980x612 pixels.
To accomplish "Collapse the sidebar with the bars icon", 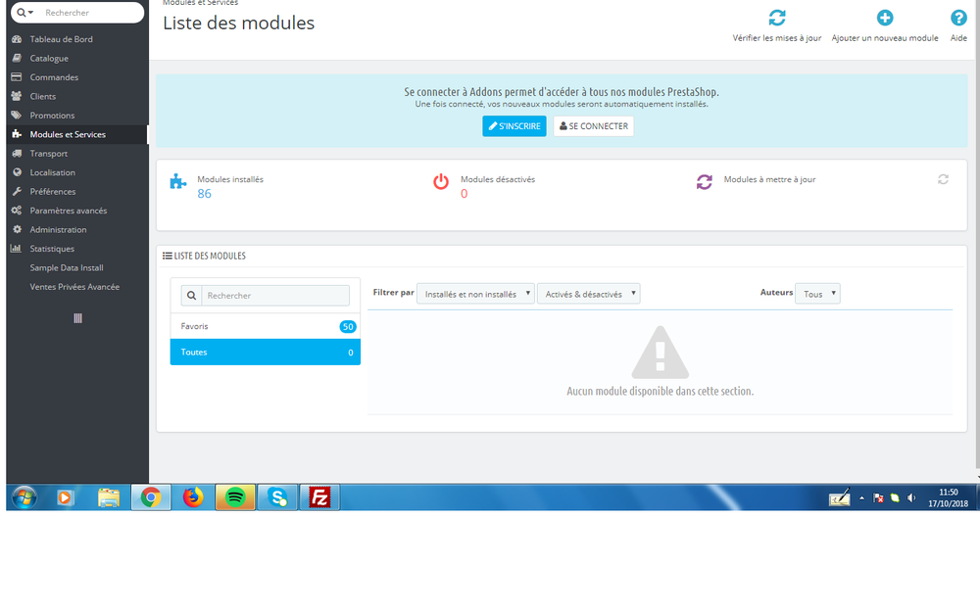I will coord(77,318).
